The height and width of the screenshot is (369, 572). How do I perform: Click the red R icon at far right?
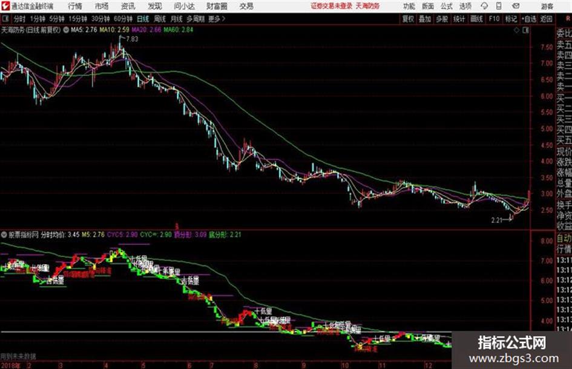pyautogui.click(x=568, y=19)
